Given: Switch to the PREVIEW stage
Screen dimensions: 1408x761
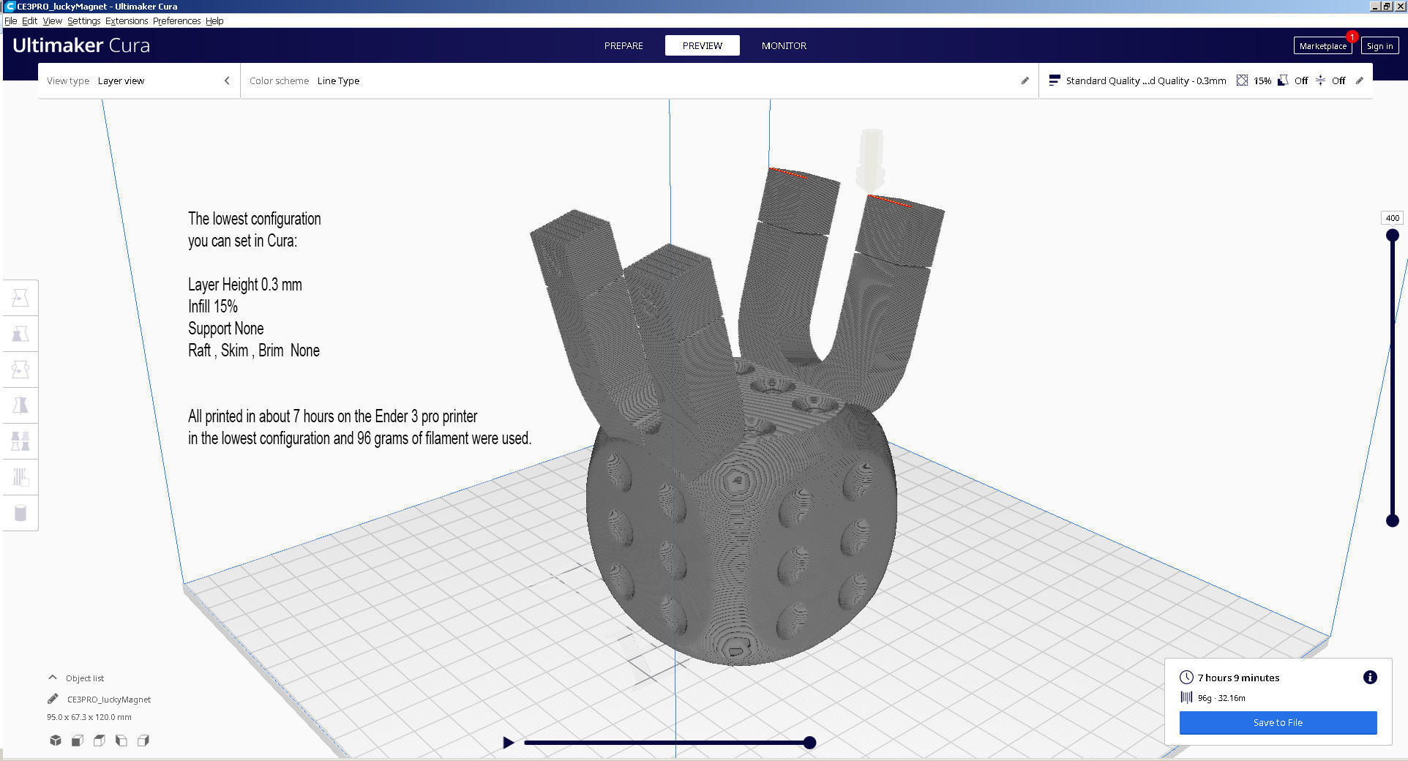Looking at the screenshot, I should (703, 45).
